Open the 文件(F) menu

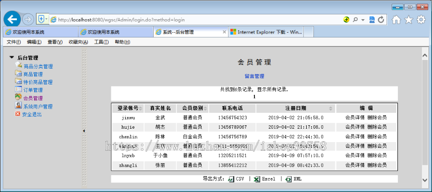[14, 42]
